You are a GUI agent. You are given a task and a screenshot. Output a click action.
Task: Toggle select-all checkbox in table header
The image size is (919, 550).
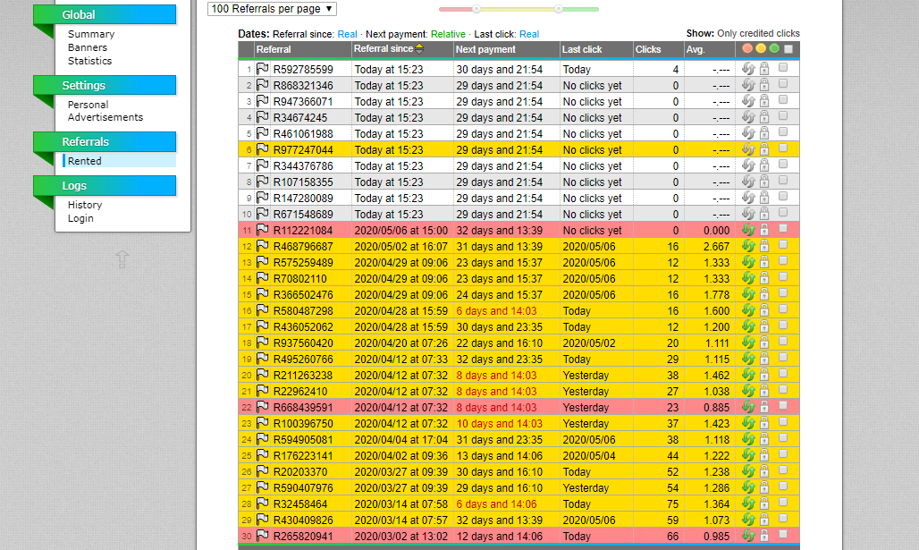click(788, 49)
